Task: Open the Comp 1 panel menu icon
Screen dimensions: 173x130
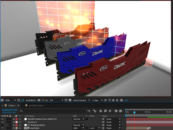Action: point(18,106)
